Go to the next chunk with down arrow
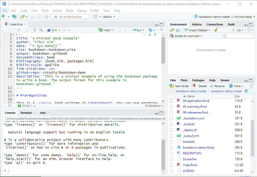257x177 pixels. pyautogui.click(x=125, y=30)
